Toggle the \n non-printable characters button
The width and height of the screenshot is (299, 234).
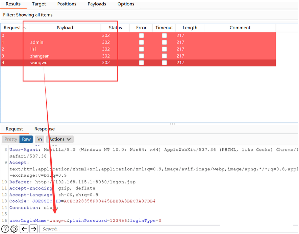(40, 139)
